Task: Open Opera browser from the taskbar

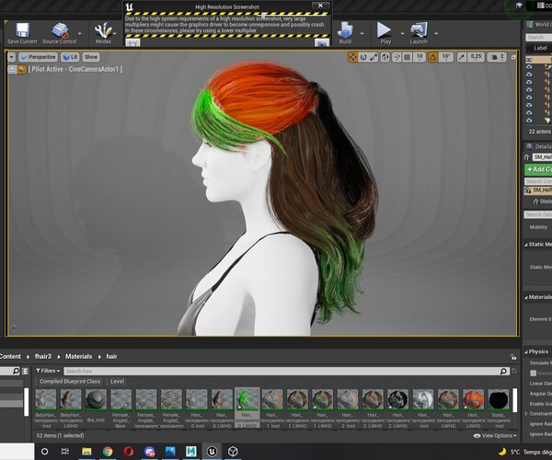Action: (129, 451)
